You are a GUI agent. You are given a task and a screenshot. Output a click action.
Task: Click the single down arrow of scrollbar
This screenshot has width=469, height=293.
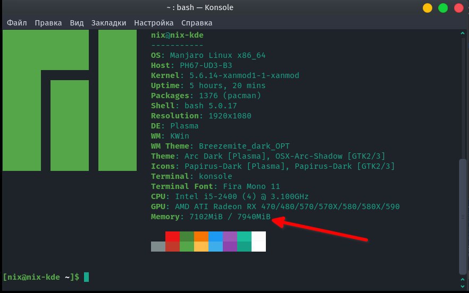pos(463,286)
